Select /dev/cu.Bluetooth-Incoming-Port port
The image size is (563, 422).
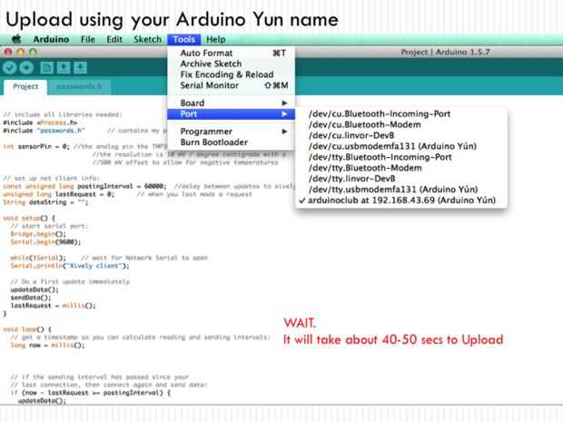[x=401, y=113]
